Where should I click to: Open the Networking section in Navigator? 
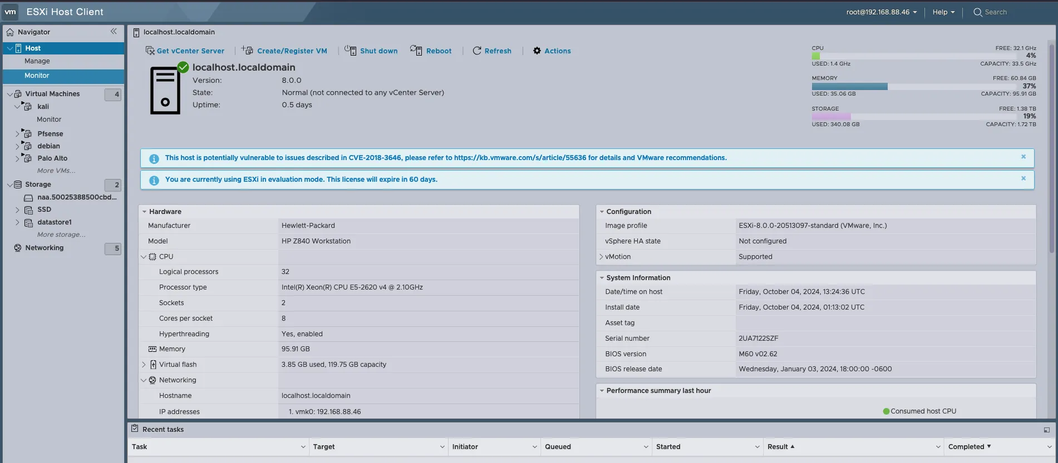[x=44, y=248]
